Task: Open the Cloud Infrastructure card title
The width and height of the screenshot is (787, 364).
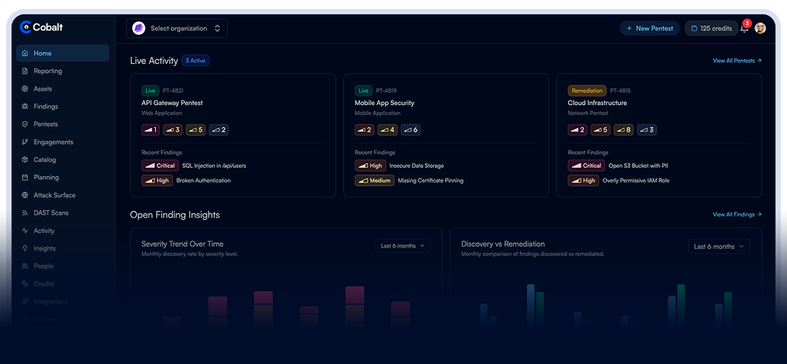Action: [597, 103]
